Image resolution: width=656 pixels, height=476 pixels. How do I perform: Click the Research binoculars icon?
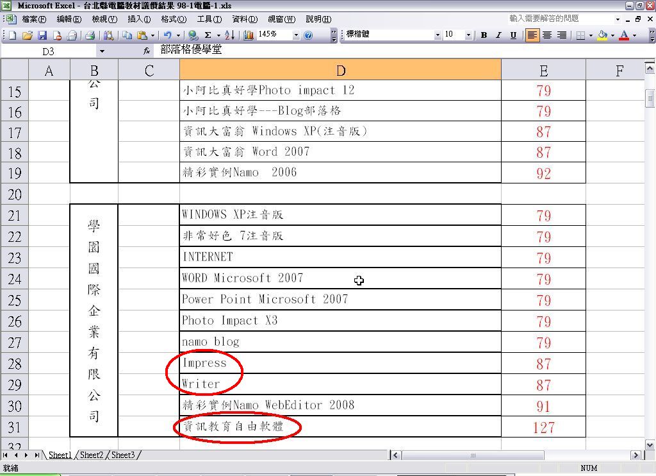(108, 36)
